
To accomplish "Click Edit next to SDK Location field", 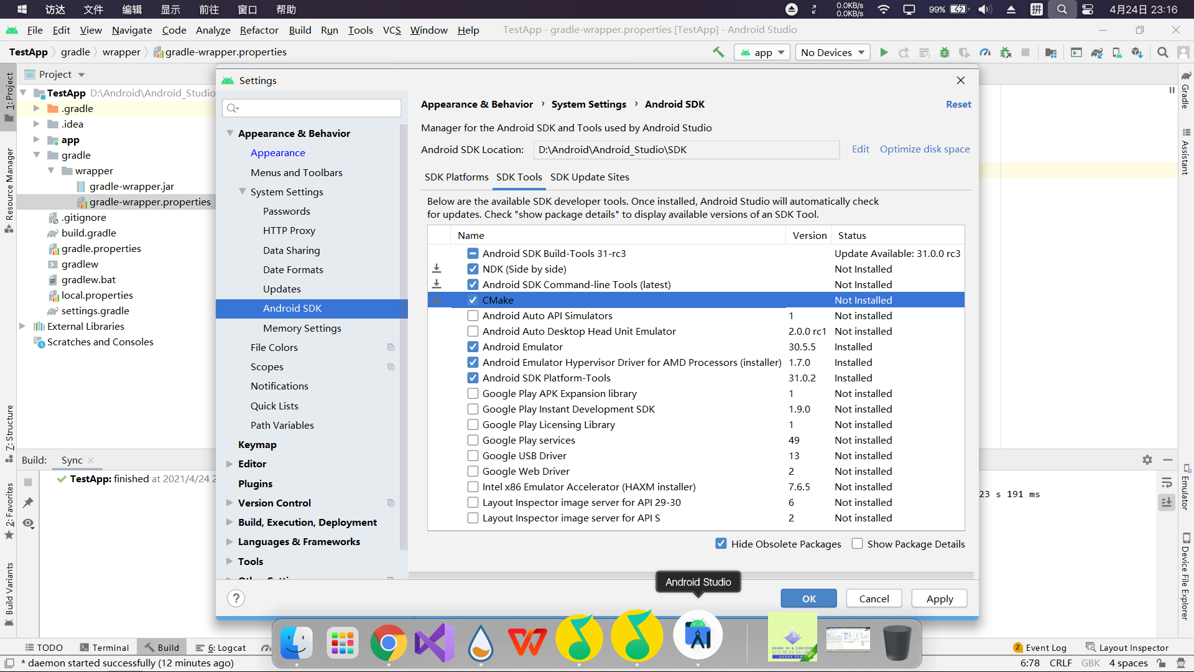I will tap(860, 149).
